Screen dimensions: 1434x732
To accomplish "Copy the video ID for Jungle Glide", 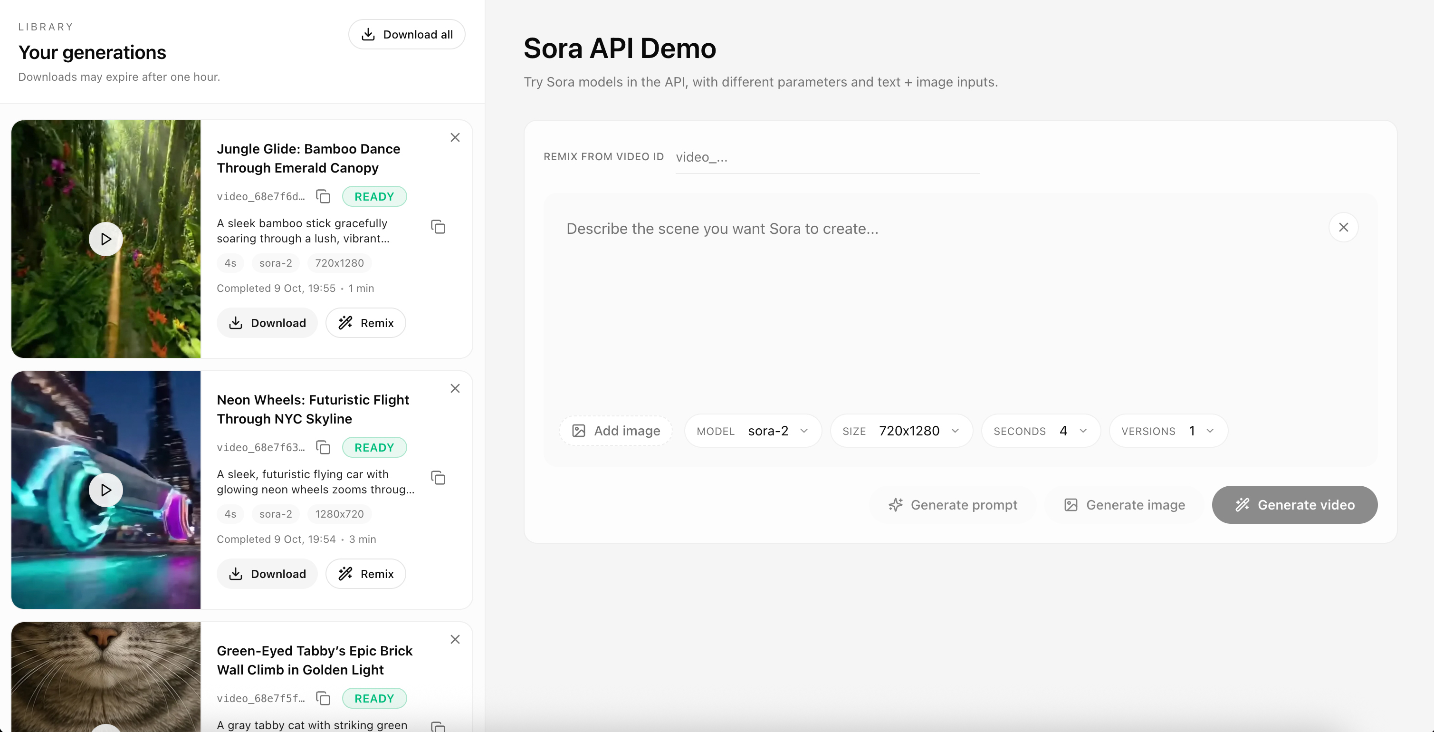I will [323, 196].
